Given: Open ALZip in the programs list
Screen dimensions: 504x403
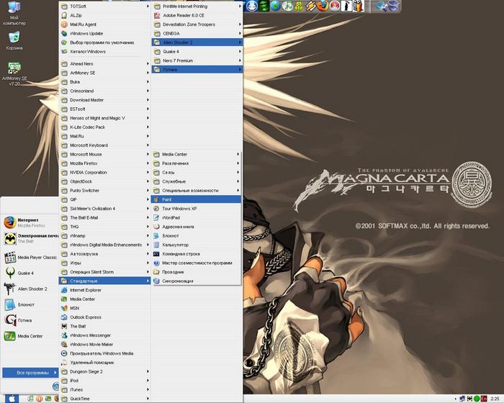Looking at the screenshot, I should pyautogui.click(x=105, y=15).
